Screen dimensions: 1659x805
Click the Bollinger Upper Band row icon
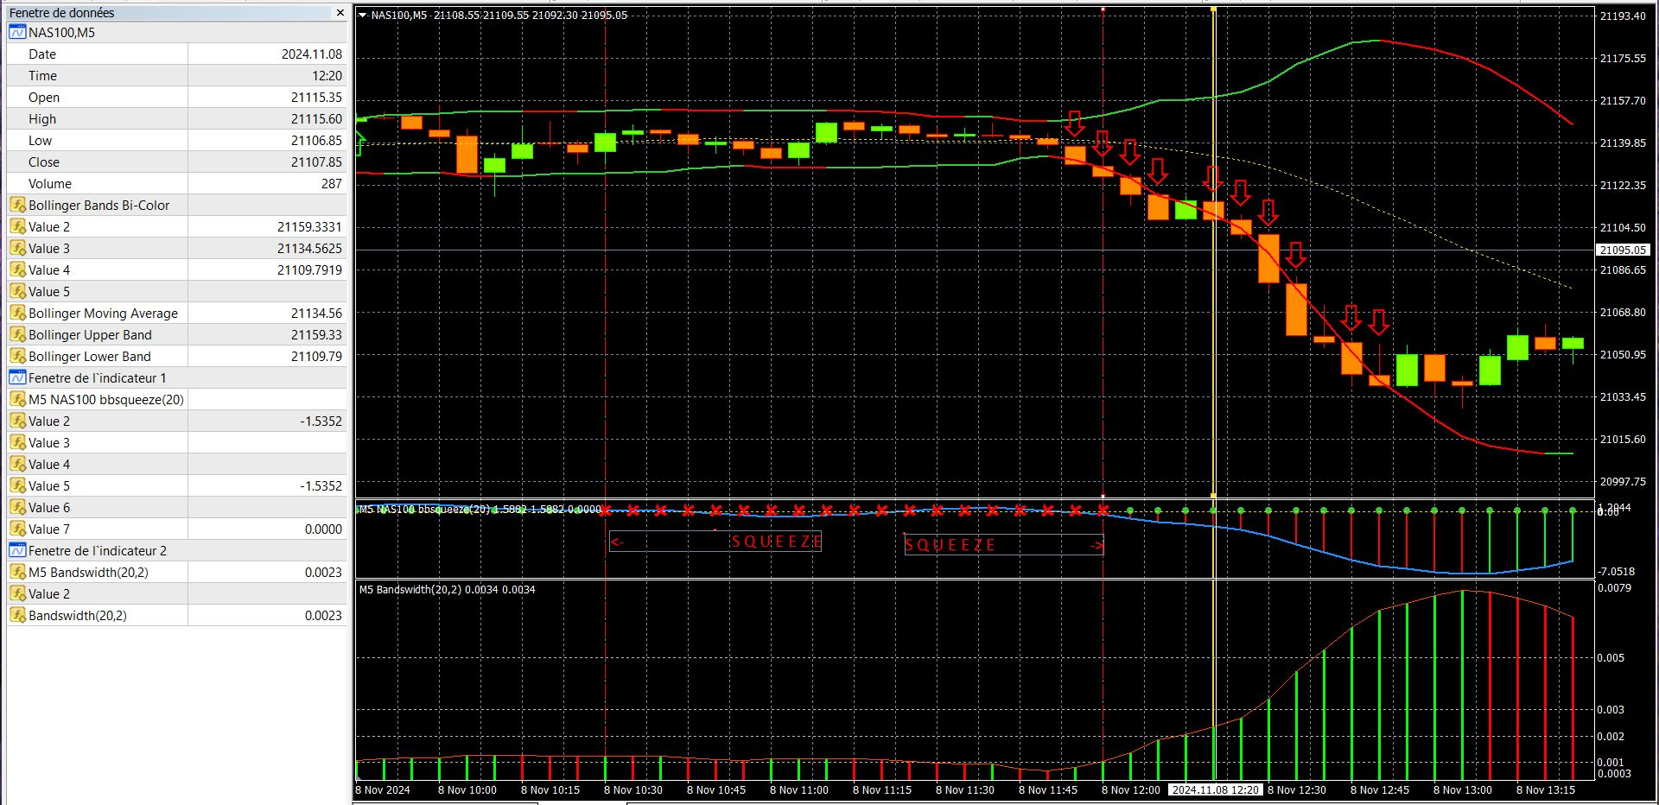[17, 334]
